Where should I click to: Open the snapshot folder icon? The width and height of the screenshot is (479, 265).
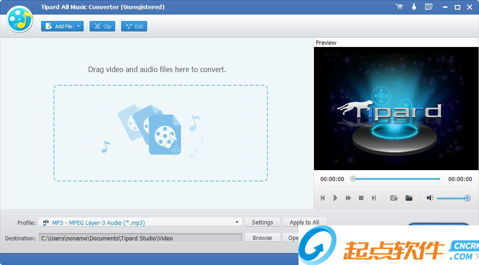[x=409, y=198]
